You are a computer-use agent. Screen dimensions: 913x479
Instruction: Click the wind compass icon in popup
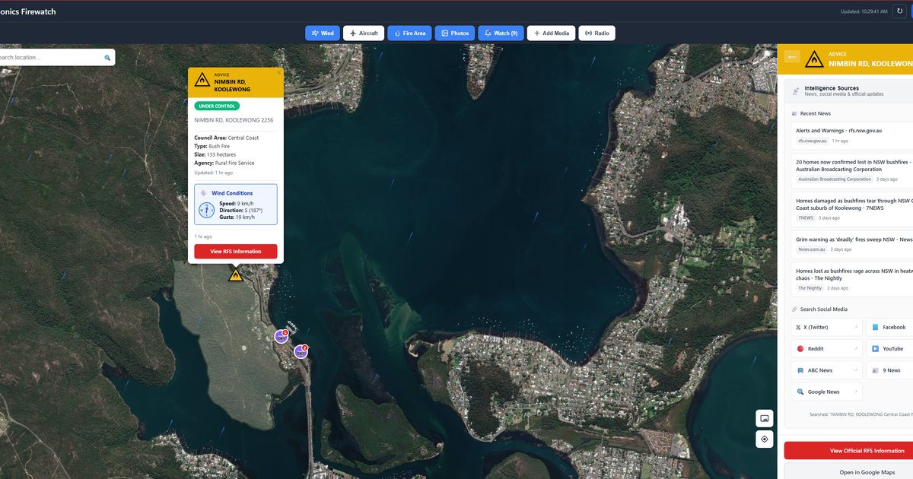(207, 210)
